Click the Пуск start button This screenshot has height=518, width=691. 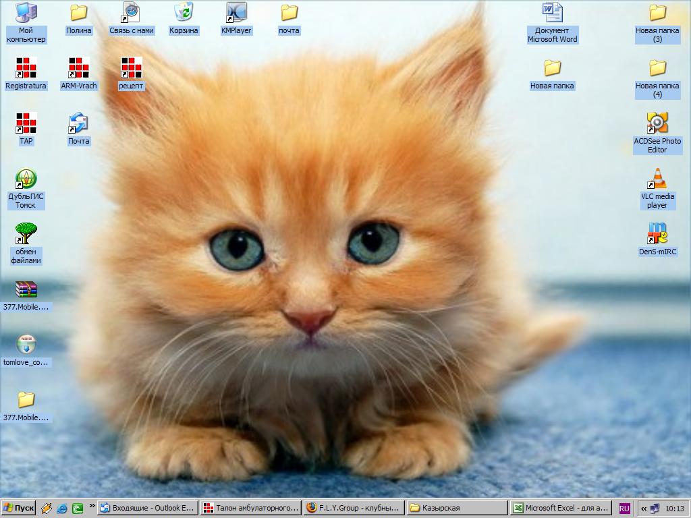(18, 509)
